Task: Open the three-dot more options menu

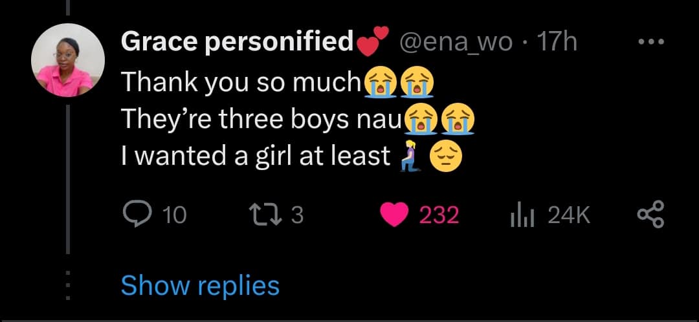Action: click(x=650, y=43)
